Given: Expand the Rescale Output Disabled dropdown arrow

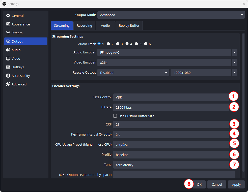Looking at the screenshot, I should [x=166, y=73].
